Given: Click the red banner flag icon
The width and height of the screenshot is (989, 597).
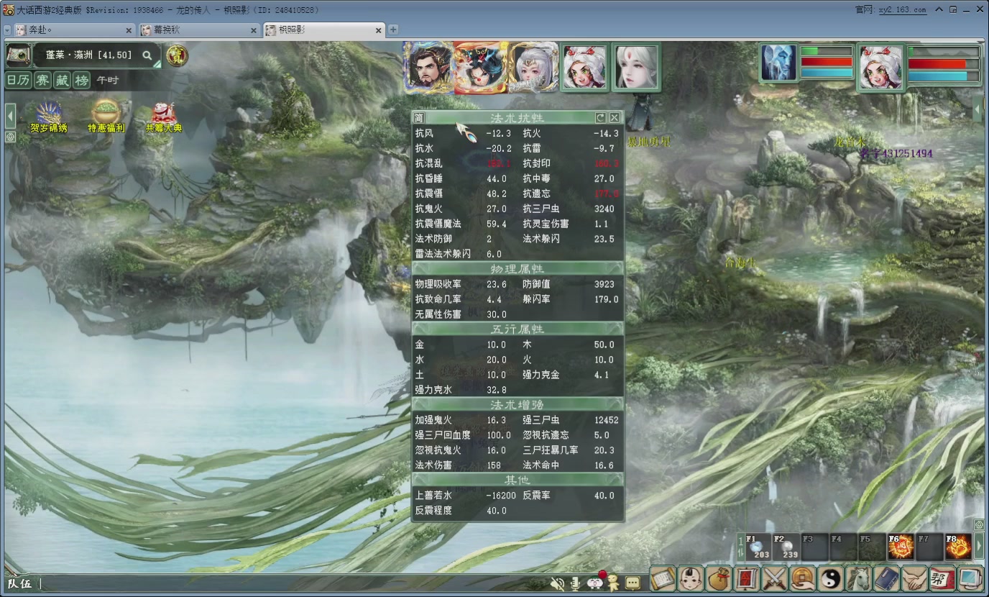Looking at the screenshot, I should point(747,578).
